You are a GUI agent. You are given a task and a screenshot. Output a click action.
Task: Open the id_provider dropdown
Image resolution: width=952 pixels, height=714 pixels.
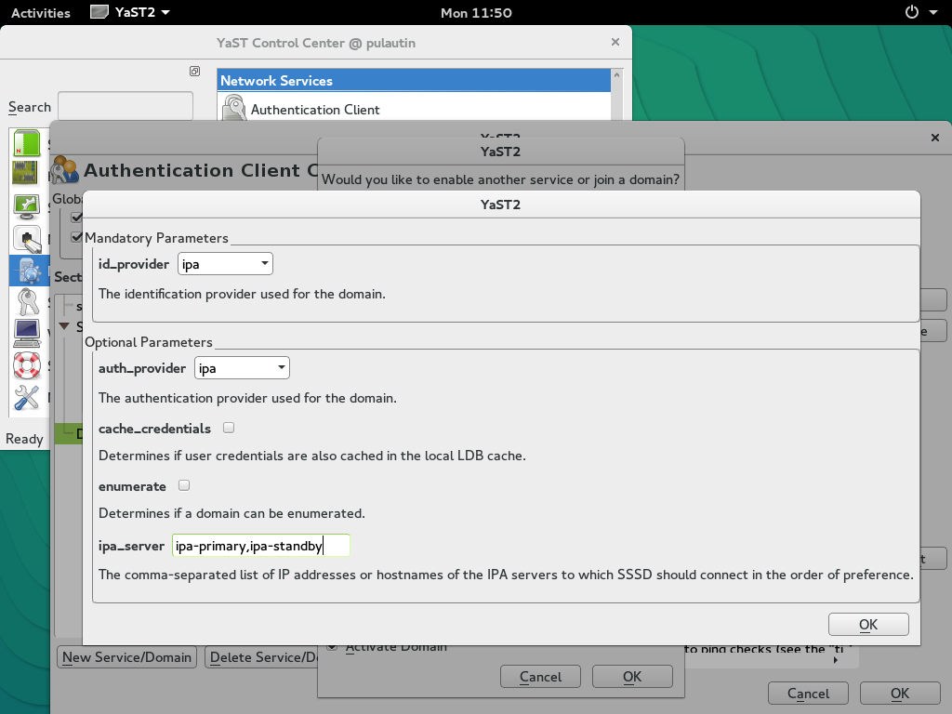pos(225,263)
